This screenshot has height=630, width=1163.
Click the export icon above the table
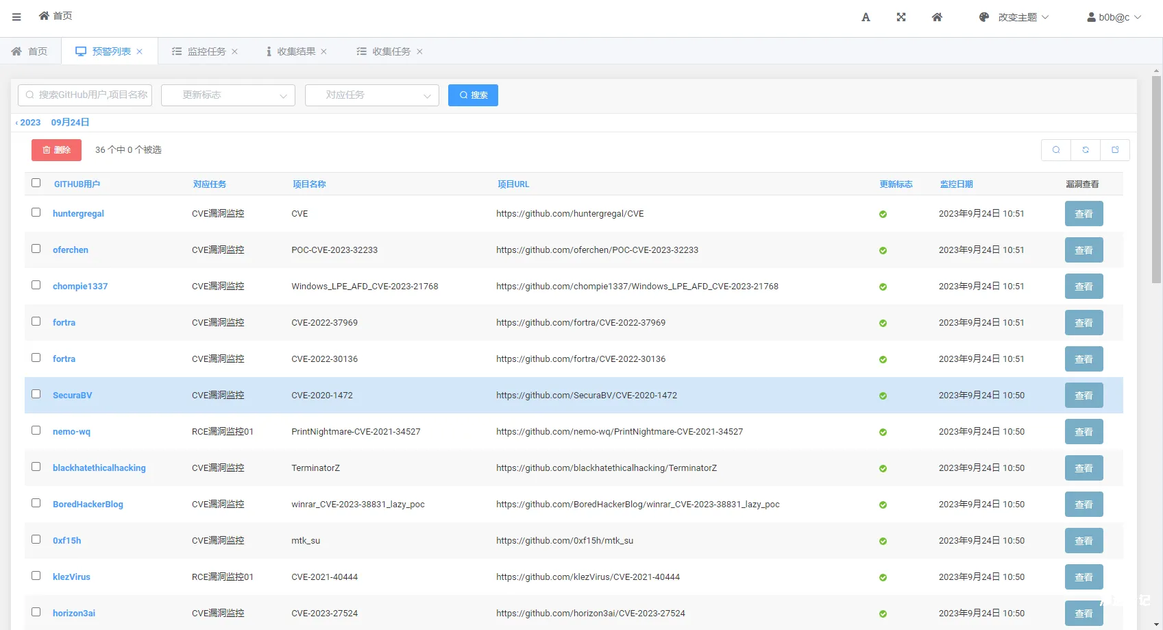coord(1115,150)
